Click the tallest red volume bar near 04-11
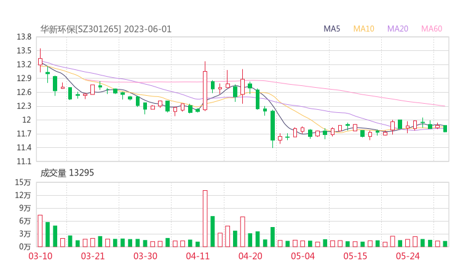 tap(205, 218)
